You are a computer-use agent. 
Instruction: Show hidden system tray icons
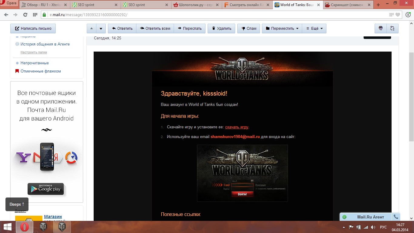point(344,227)
